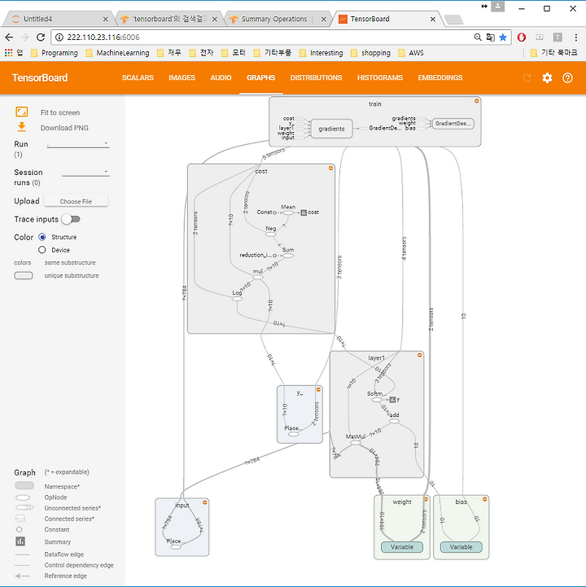This screenshot has height=587, width=586.
Task: Select the Sum op node
Action: click(288, 256)
